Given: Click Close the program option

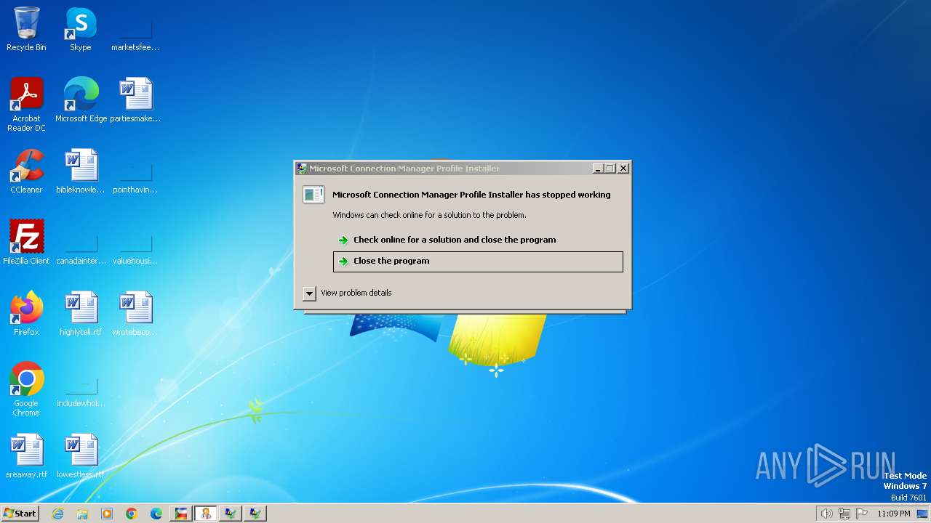Looking at the screenshot, I should pos(478,261).
